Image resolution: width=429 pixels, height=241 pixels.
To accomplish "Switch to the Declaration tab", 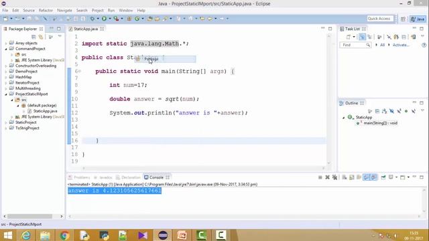I will 128,177.
